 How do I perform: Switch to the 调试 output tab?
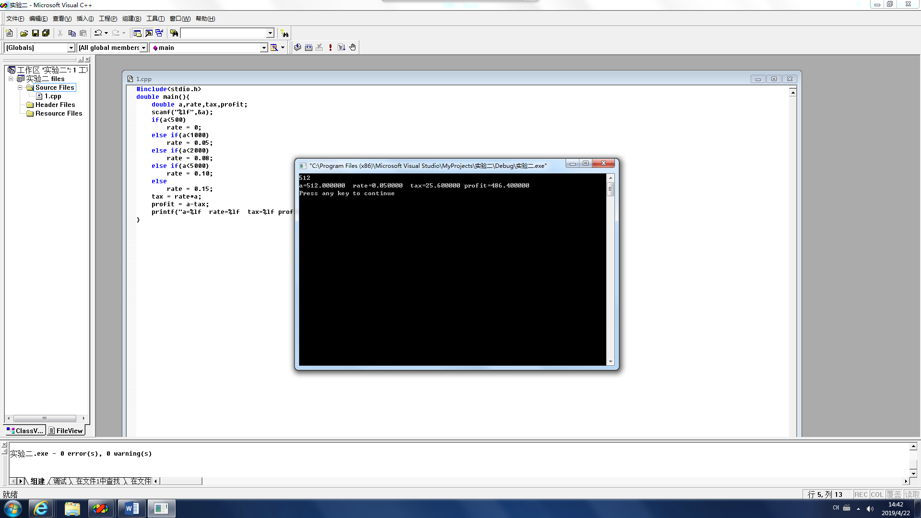tap(60, 481)
